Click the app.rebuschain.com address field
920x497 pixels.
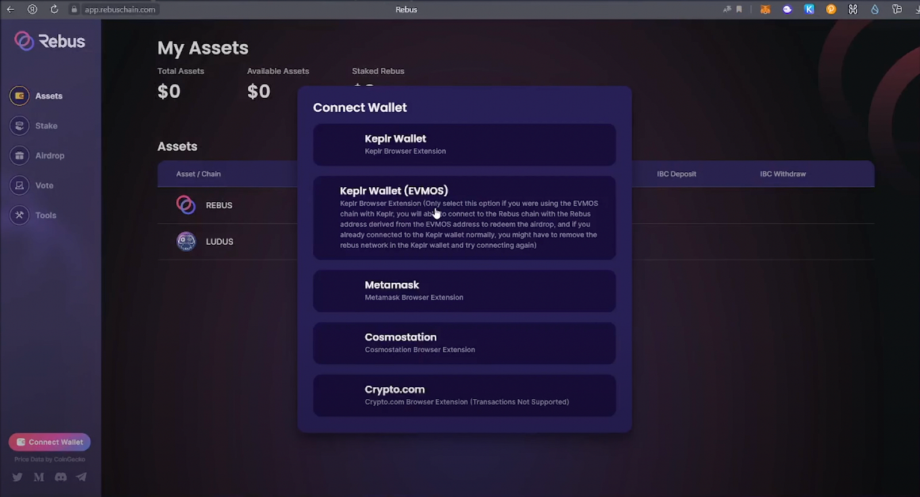click(x=120, y=9)
